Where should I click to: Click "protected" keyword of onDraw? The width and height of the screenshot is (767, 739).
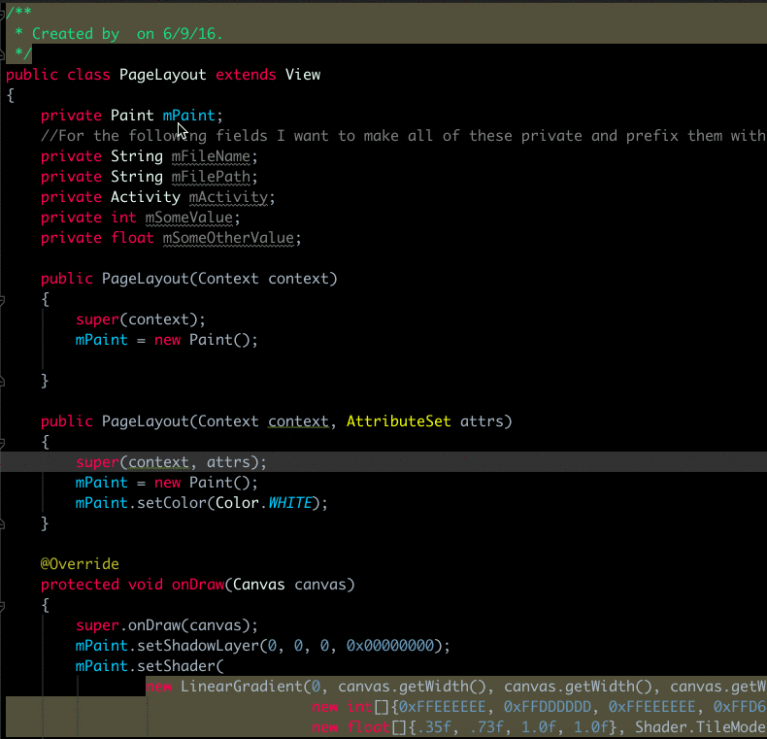click(x=80, y=585)
